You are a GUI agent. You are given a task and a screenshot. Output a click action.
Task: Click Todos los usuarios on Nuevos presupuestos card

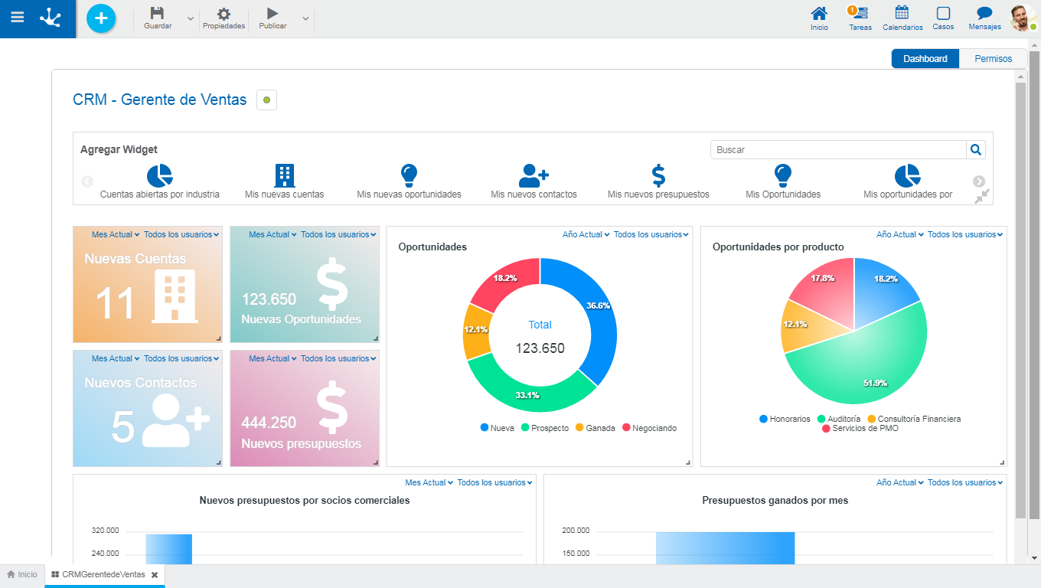(339, 358)
